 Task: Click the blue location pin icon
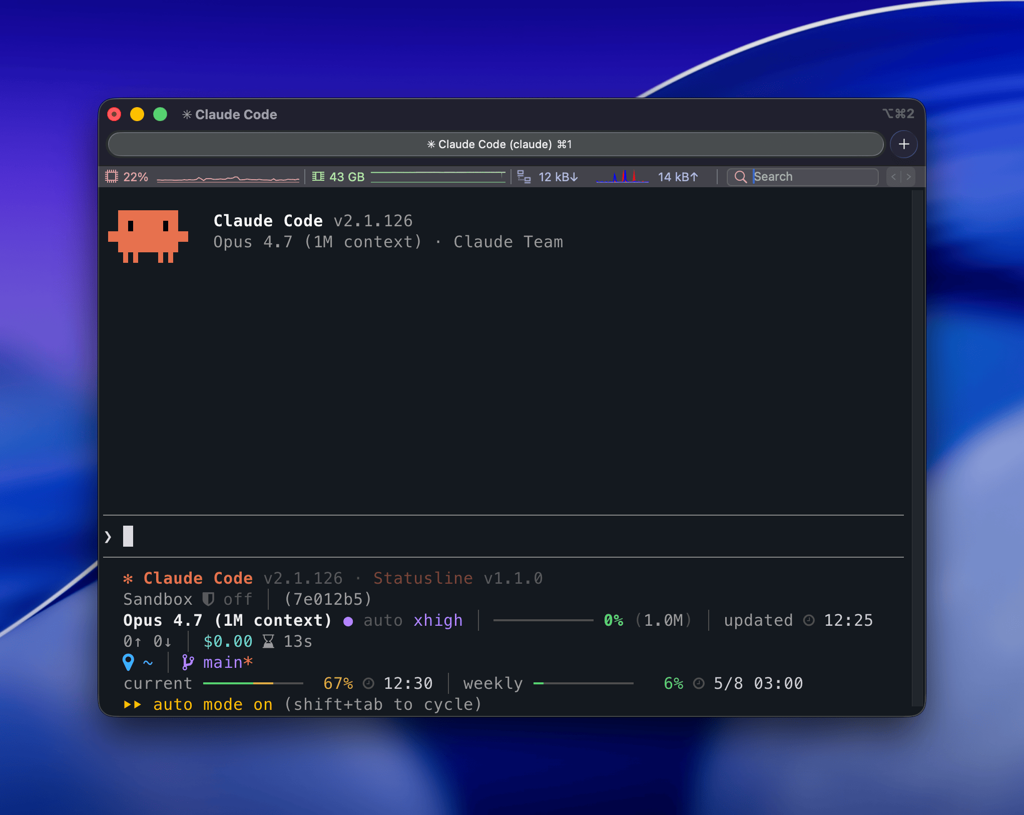[128, 662]
